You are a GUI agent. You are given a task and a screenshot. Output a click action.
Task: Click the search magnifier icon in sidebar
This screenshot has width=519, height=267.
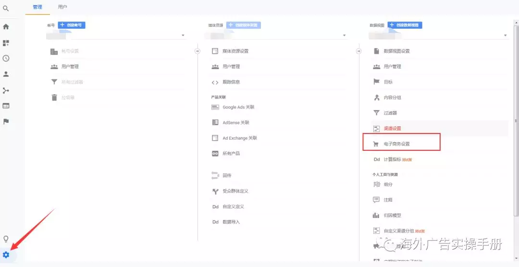point(6,8)
